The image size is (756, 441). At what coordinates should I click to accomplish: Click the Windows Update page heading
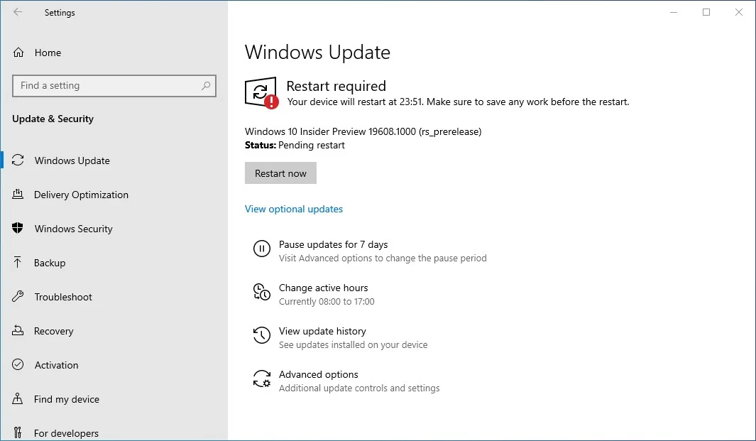[318, 52]
